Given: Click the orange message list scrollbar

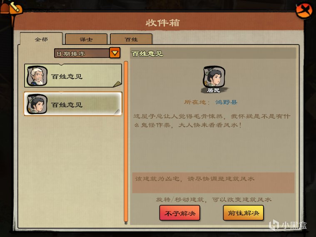Looking at the screenshot, I should pyautogui.click(x=126, y=142).
